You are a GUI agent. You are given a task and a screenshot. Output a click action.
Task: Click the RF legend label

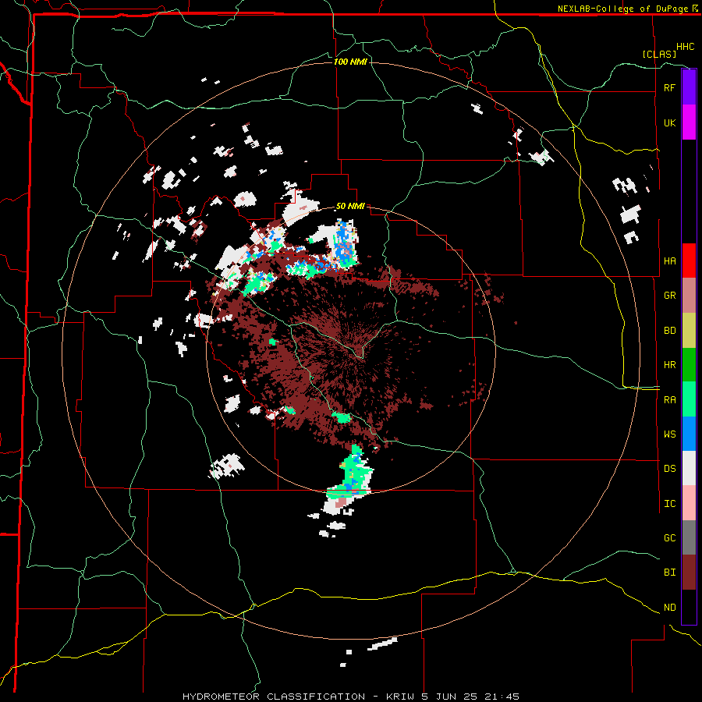click(x=669, y=87)
